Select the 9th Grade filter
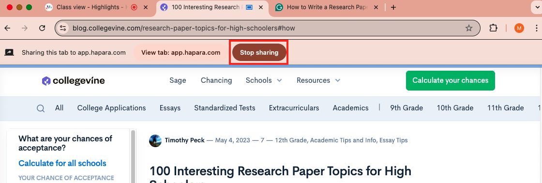 click(x=406, y=108)
